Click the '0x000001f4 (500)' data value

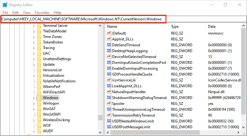pos(221,109)
